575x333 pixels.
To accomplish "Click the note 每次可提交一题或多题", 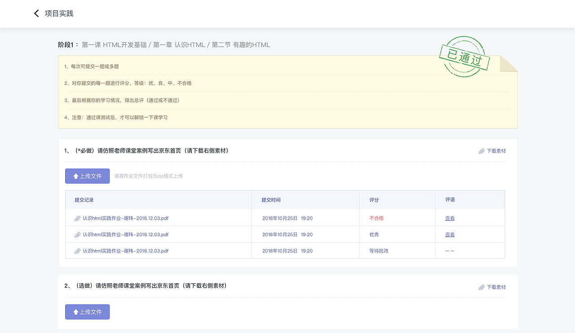I will coord(92,66).
